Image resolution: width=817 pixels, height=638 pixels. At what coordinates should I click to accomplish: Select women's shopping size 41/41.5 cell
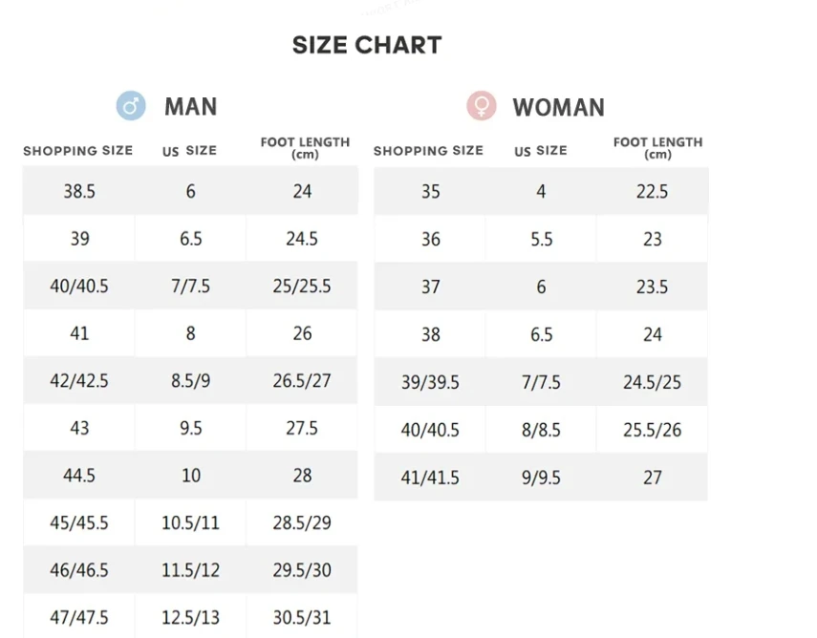pyautogui.click(x=430, y=478)
